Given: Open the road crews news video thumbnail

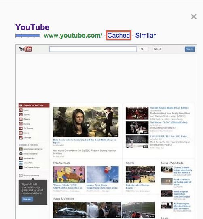Looking at the screenshot, I should point(167,181).
